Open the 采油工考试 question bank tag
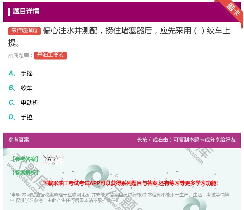 coord(50,55)
